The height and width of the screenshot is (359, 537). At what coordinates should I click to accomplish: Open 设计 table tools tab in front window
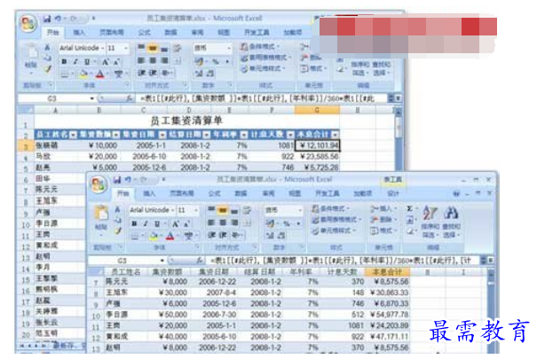coord(393,193)
